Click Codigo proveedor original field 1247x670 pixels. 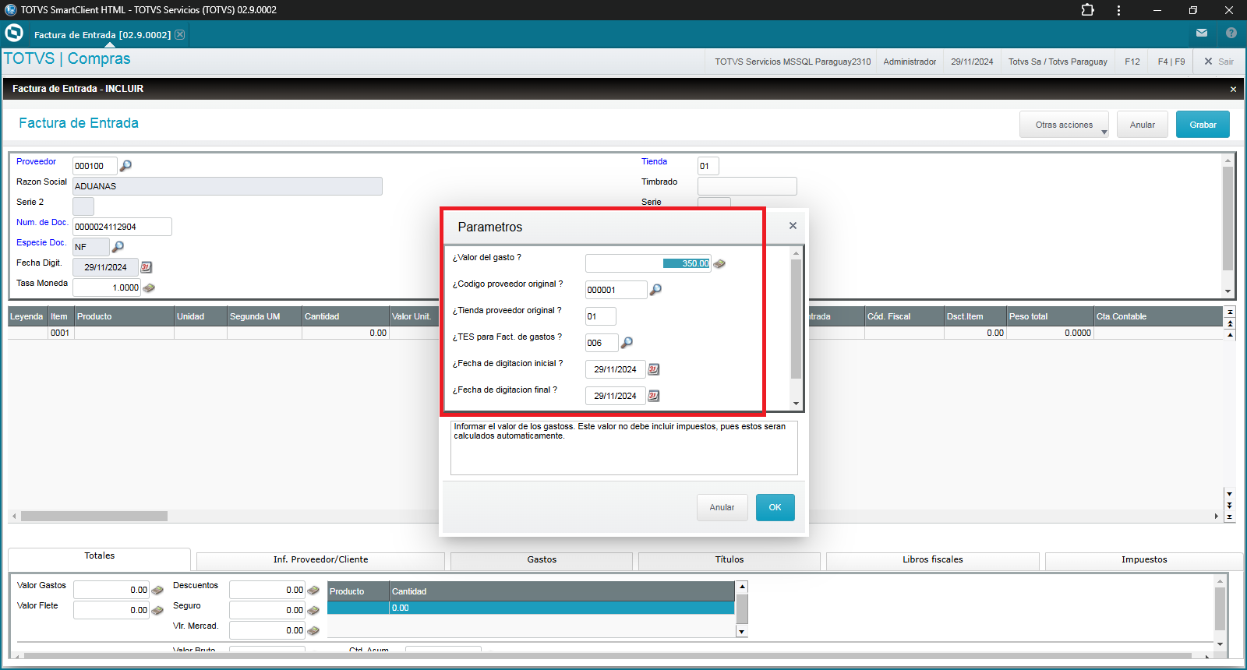point(616,290)
